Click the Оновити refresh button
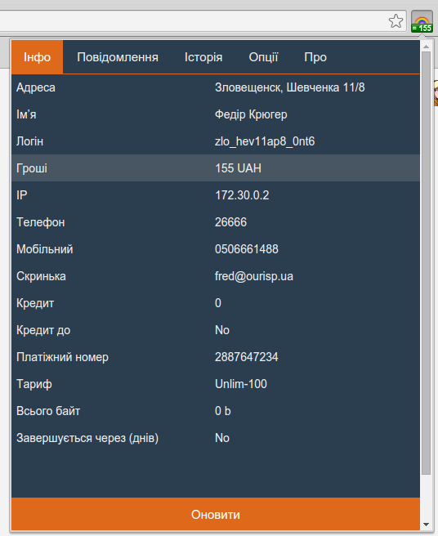Viewport: 438px width, 536px height. click(x=216, y=514)
